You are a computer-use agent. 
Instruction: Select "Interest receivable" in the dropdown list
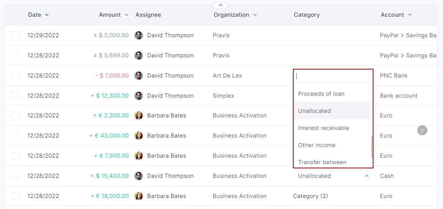click(323, 128)
